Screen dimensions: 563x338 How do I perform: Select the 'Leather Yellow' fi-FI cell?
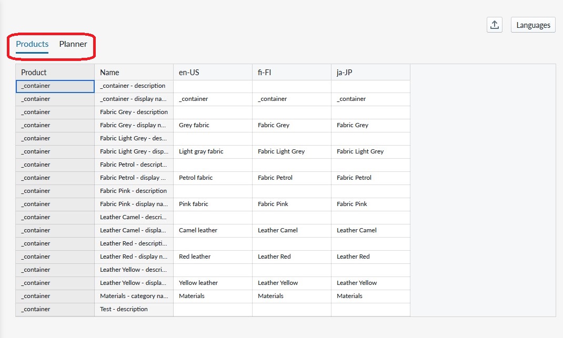click(x=292, y=283)
